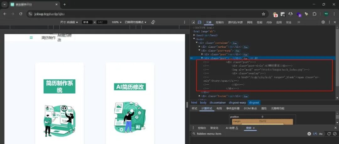Edit the viewport height field 642

(102, 22)
